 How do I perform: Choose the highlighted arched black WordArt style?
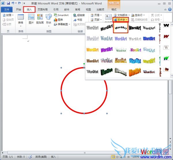click(x=121, y=28)
